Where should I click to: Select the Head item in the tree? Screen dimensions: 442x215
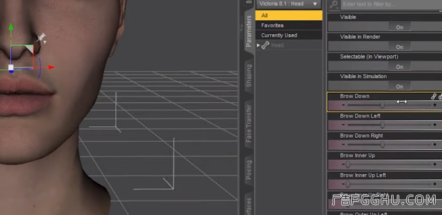pos(277,45)
